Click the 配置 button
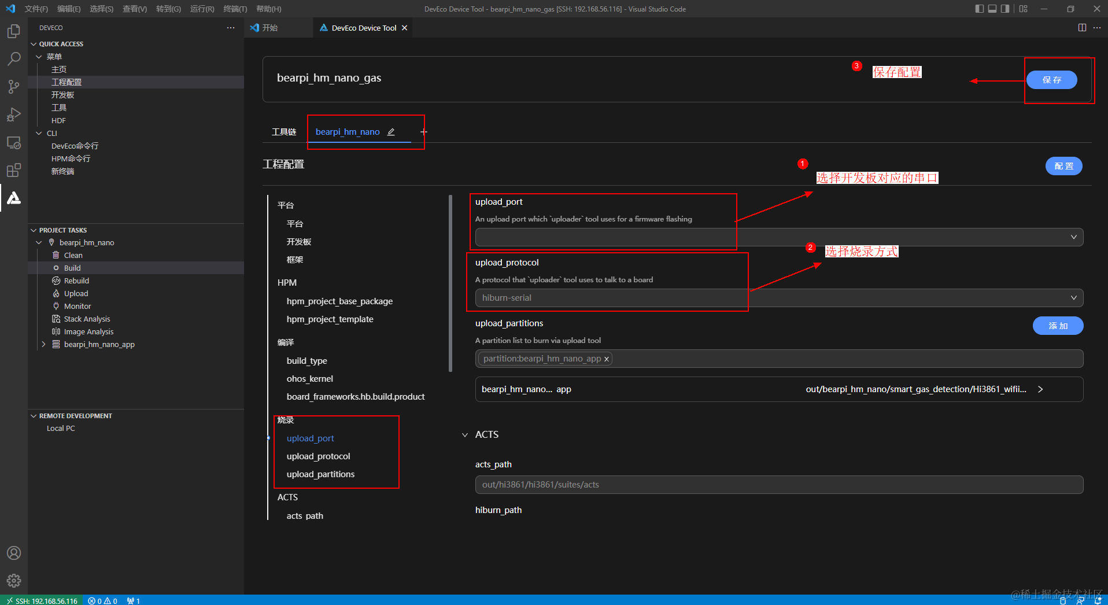Image resolution: width=1108 pixels, height=605 pixels. click(x=1064, y=166)
